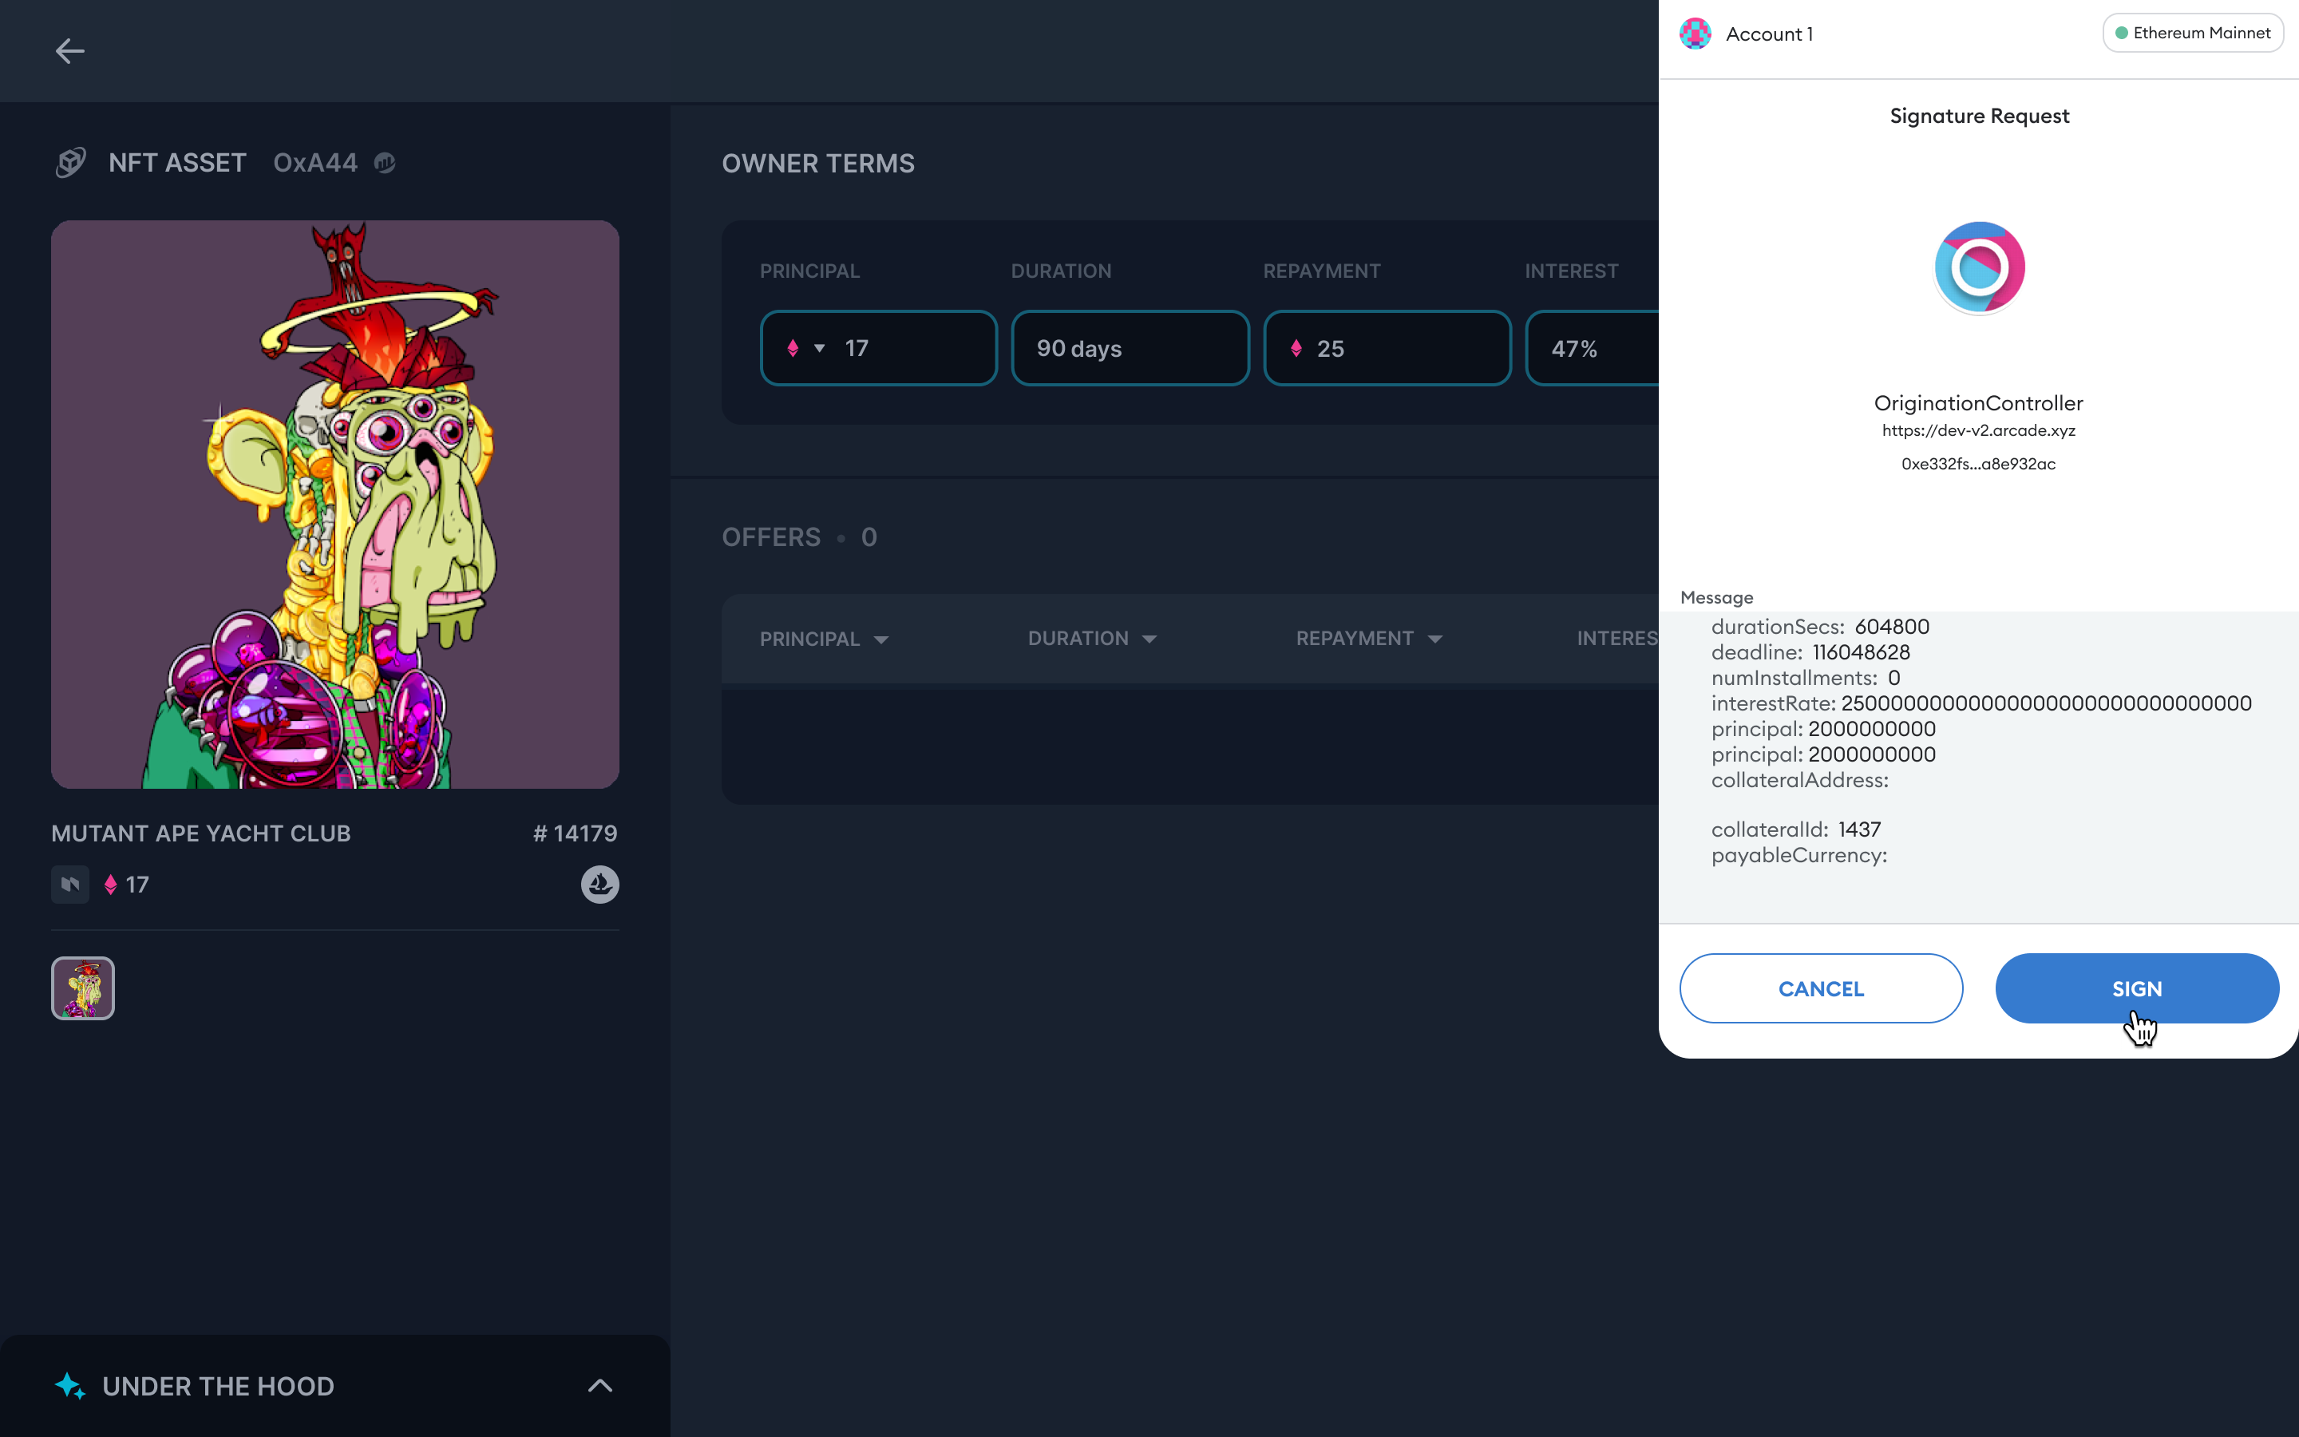2299x1437 pixels.
Task: Open the dev-v2.arcade.xyz link
Action: [x=1978, y=430]
